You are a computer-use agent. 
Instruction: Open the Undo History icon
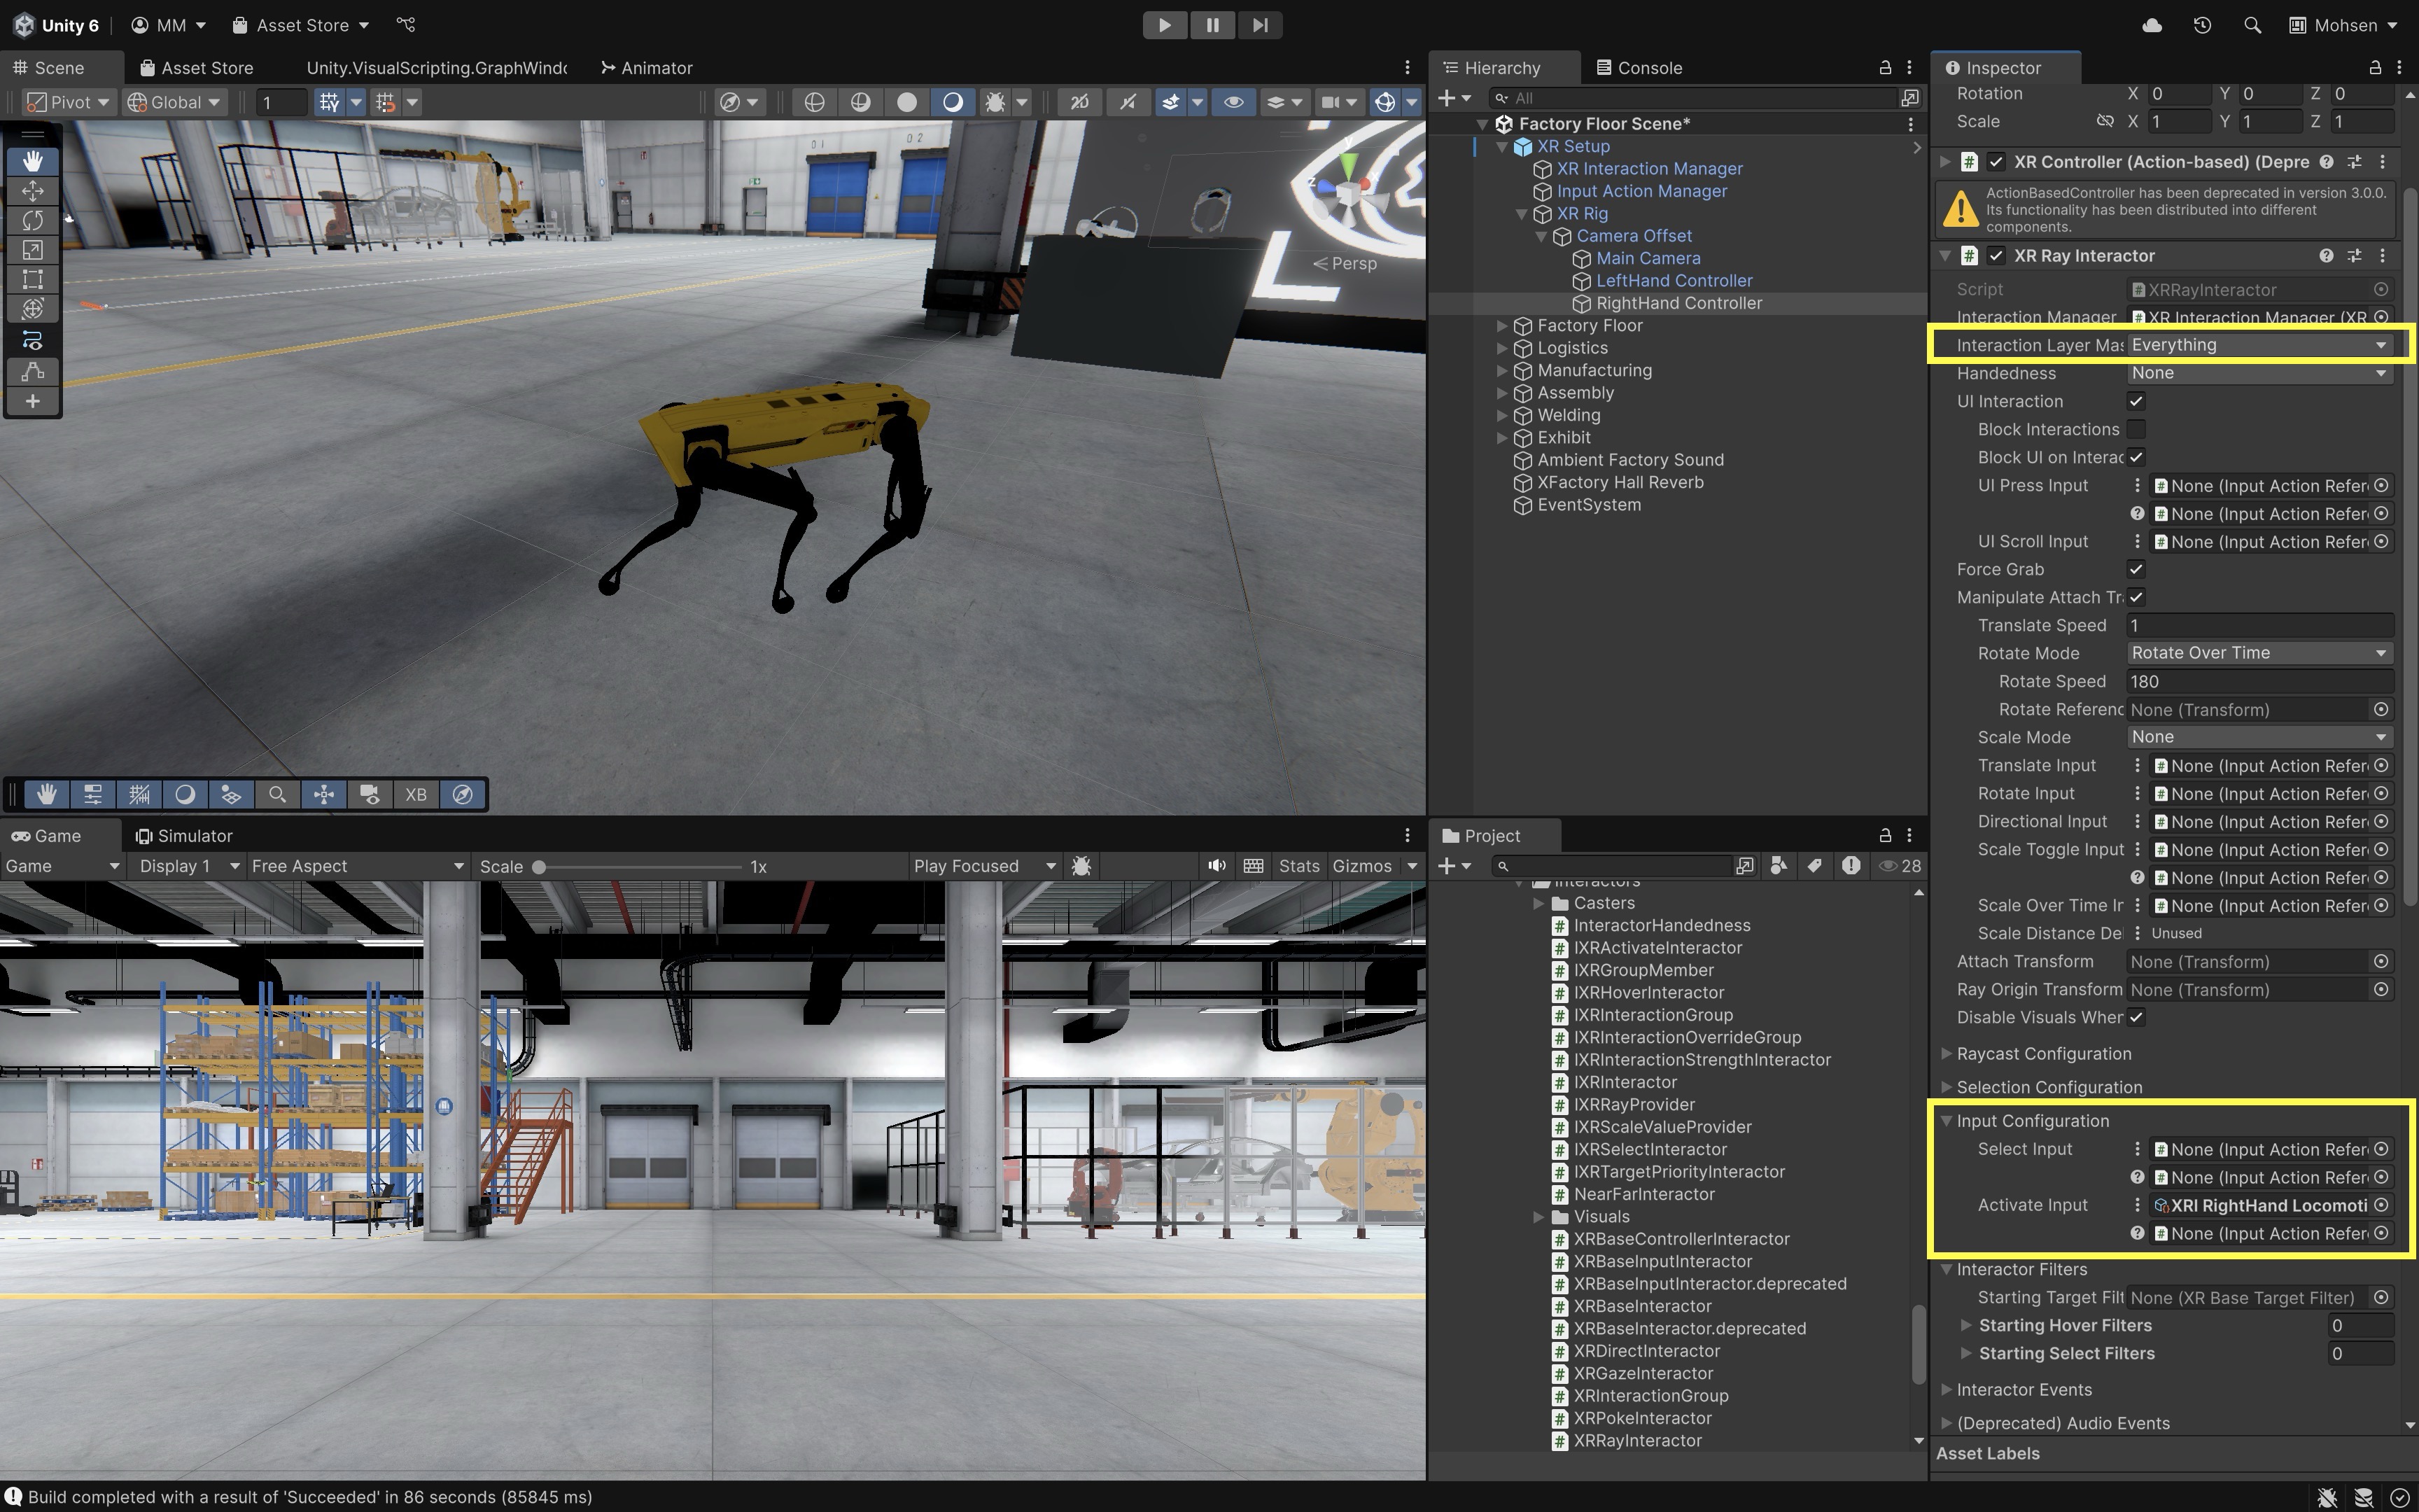tap(2202, 25)
